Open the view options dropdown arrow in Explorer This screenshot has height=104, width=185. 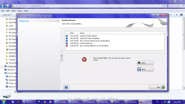pyautogui.click(x=171, y=15)
